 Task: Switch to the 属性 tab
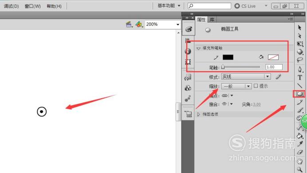(x=201, y=19)
